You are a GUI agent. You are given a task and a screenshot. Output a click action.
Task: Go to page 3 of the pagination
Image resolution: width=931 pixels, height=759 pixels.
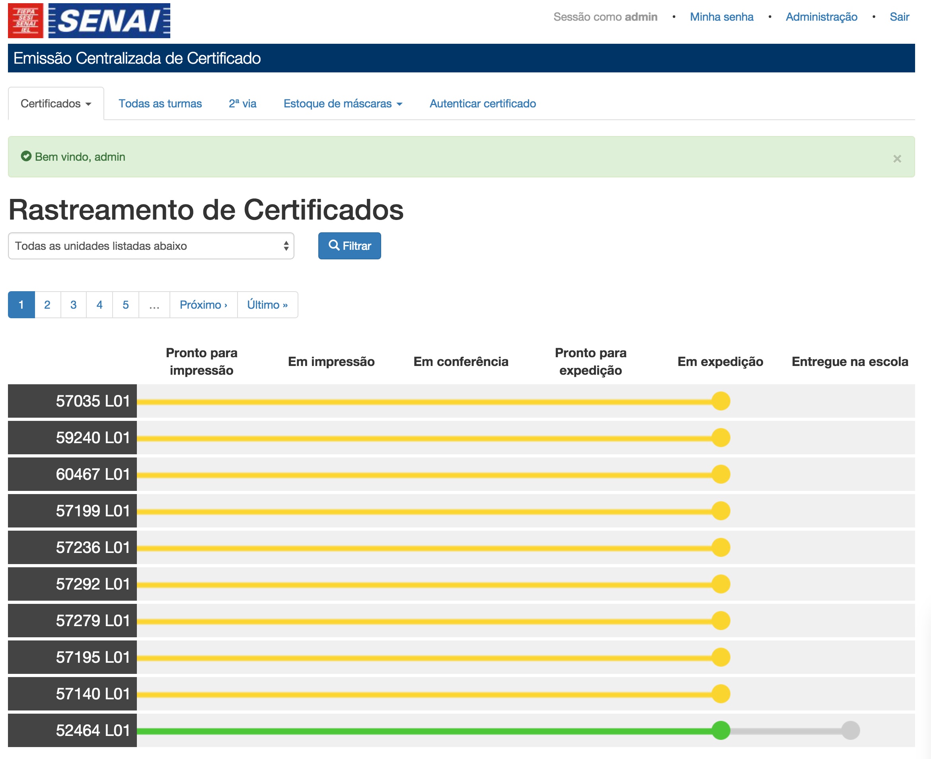[x=73, y=305]
